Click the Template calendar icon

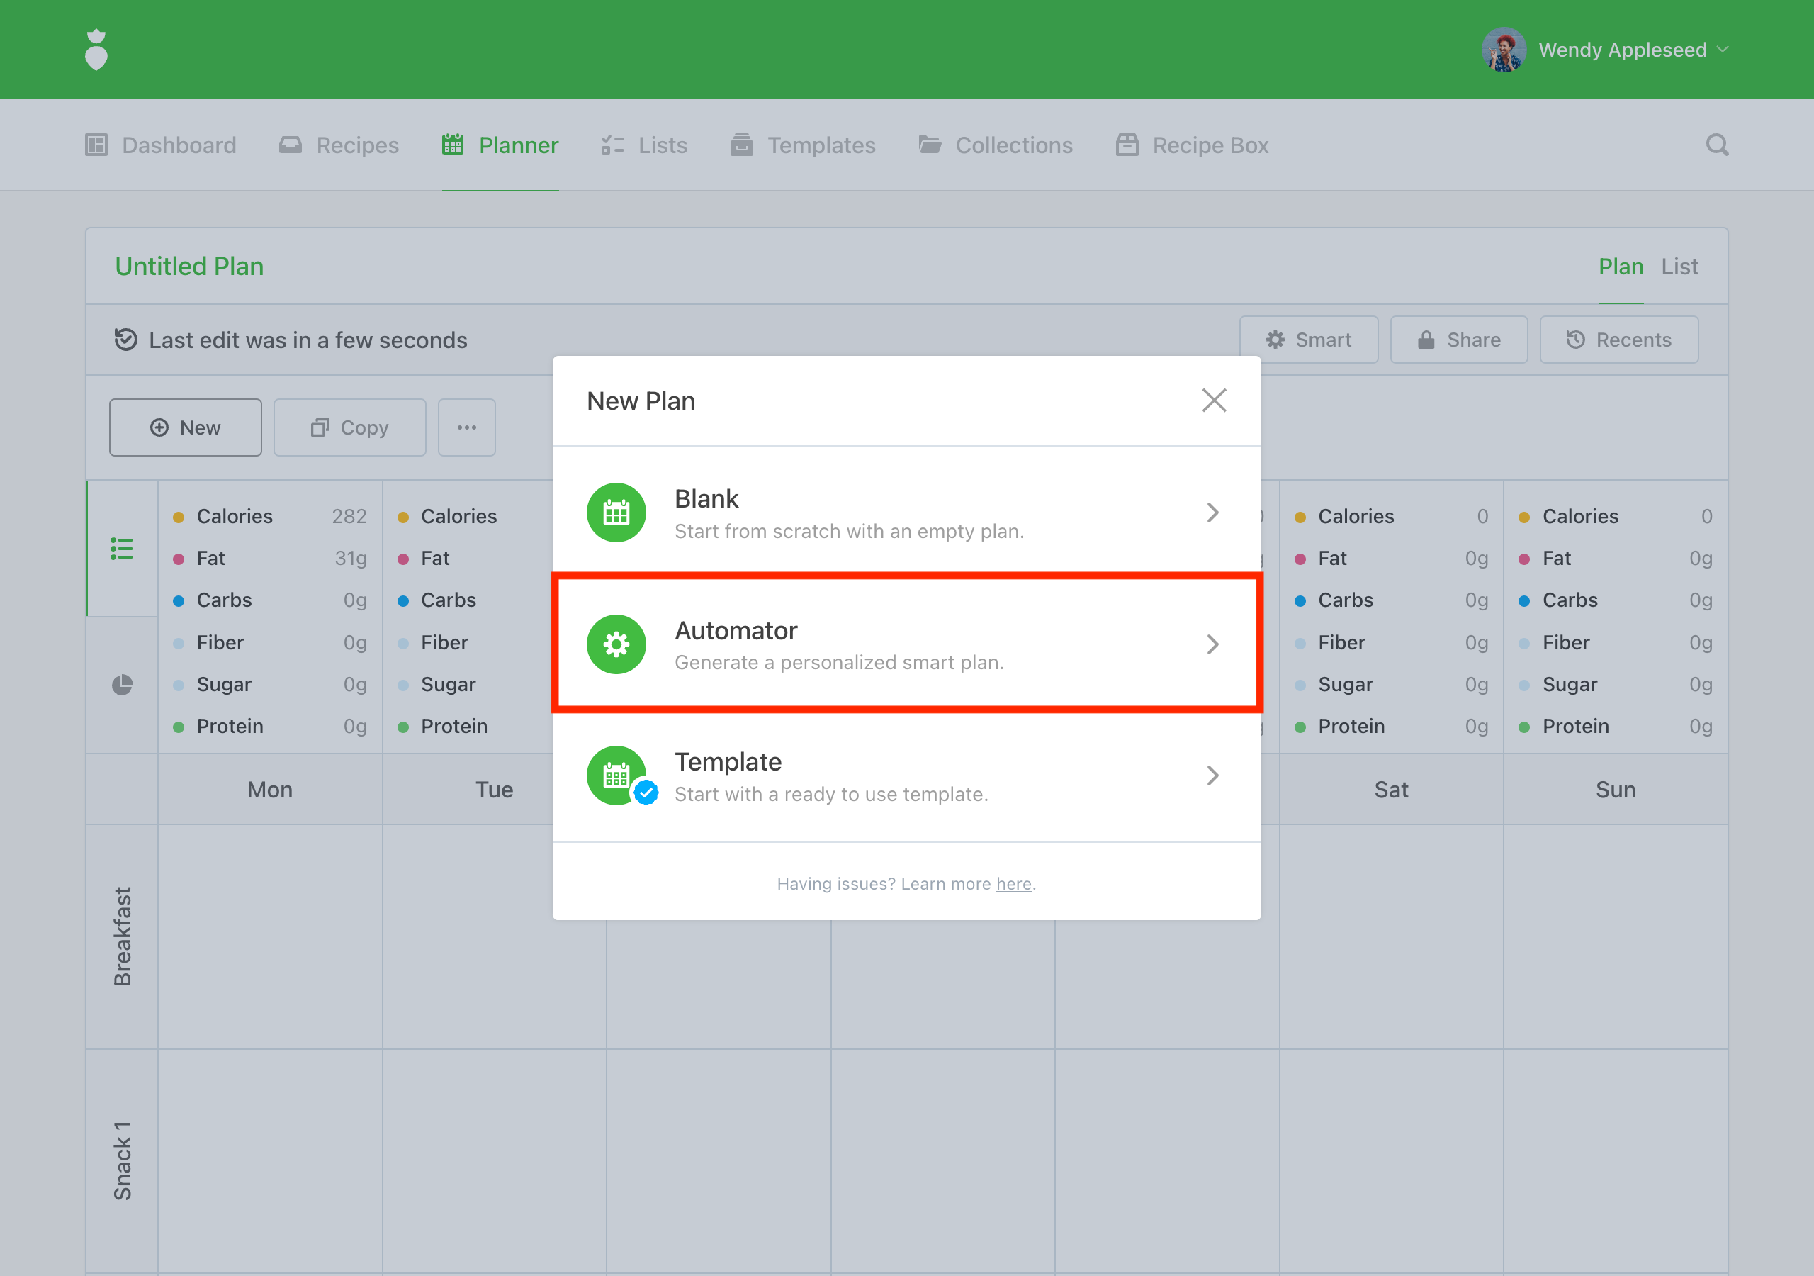pyautogui.click(x=616, y=776)
